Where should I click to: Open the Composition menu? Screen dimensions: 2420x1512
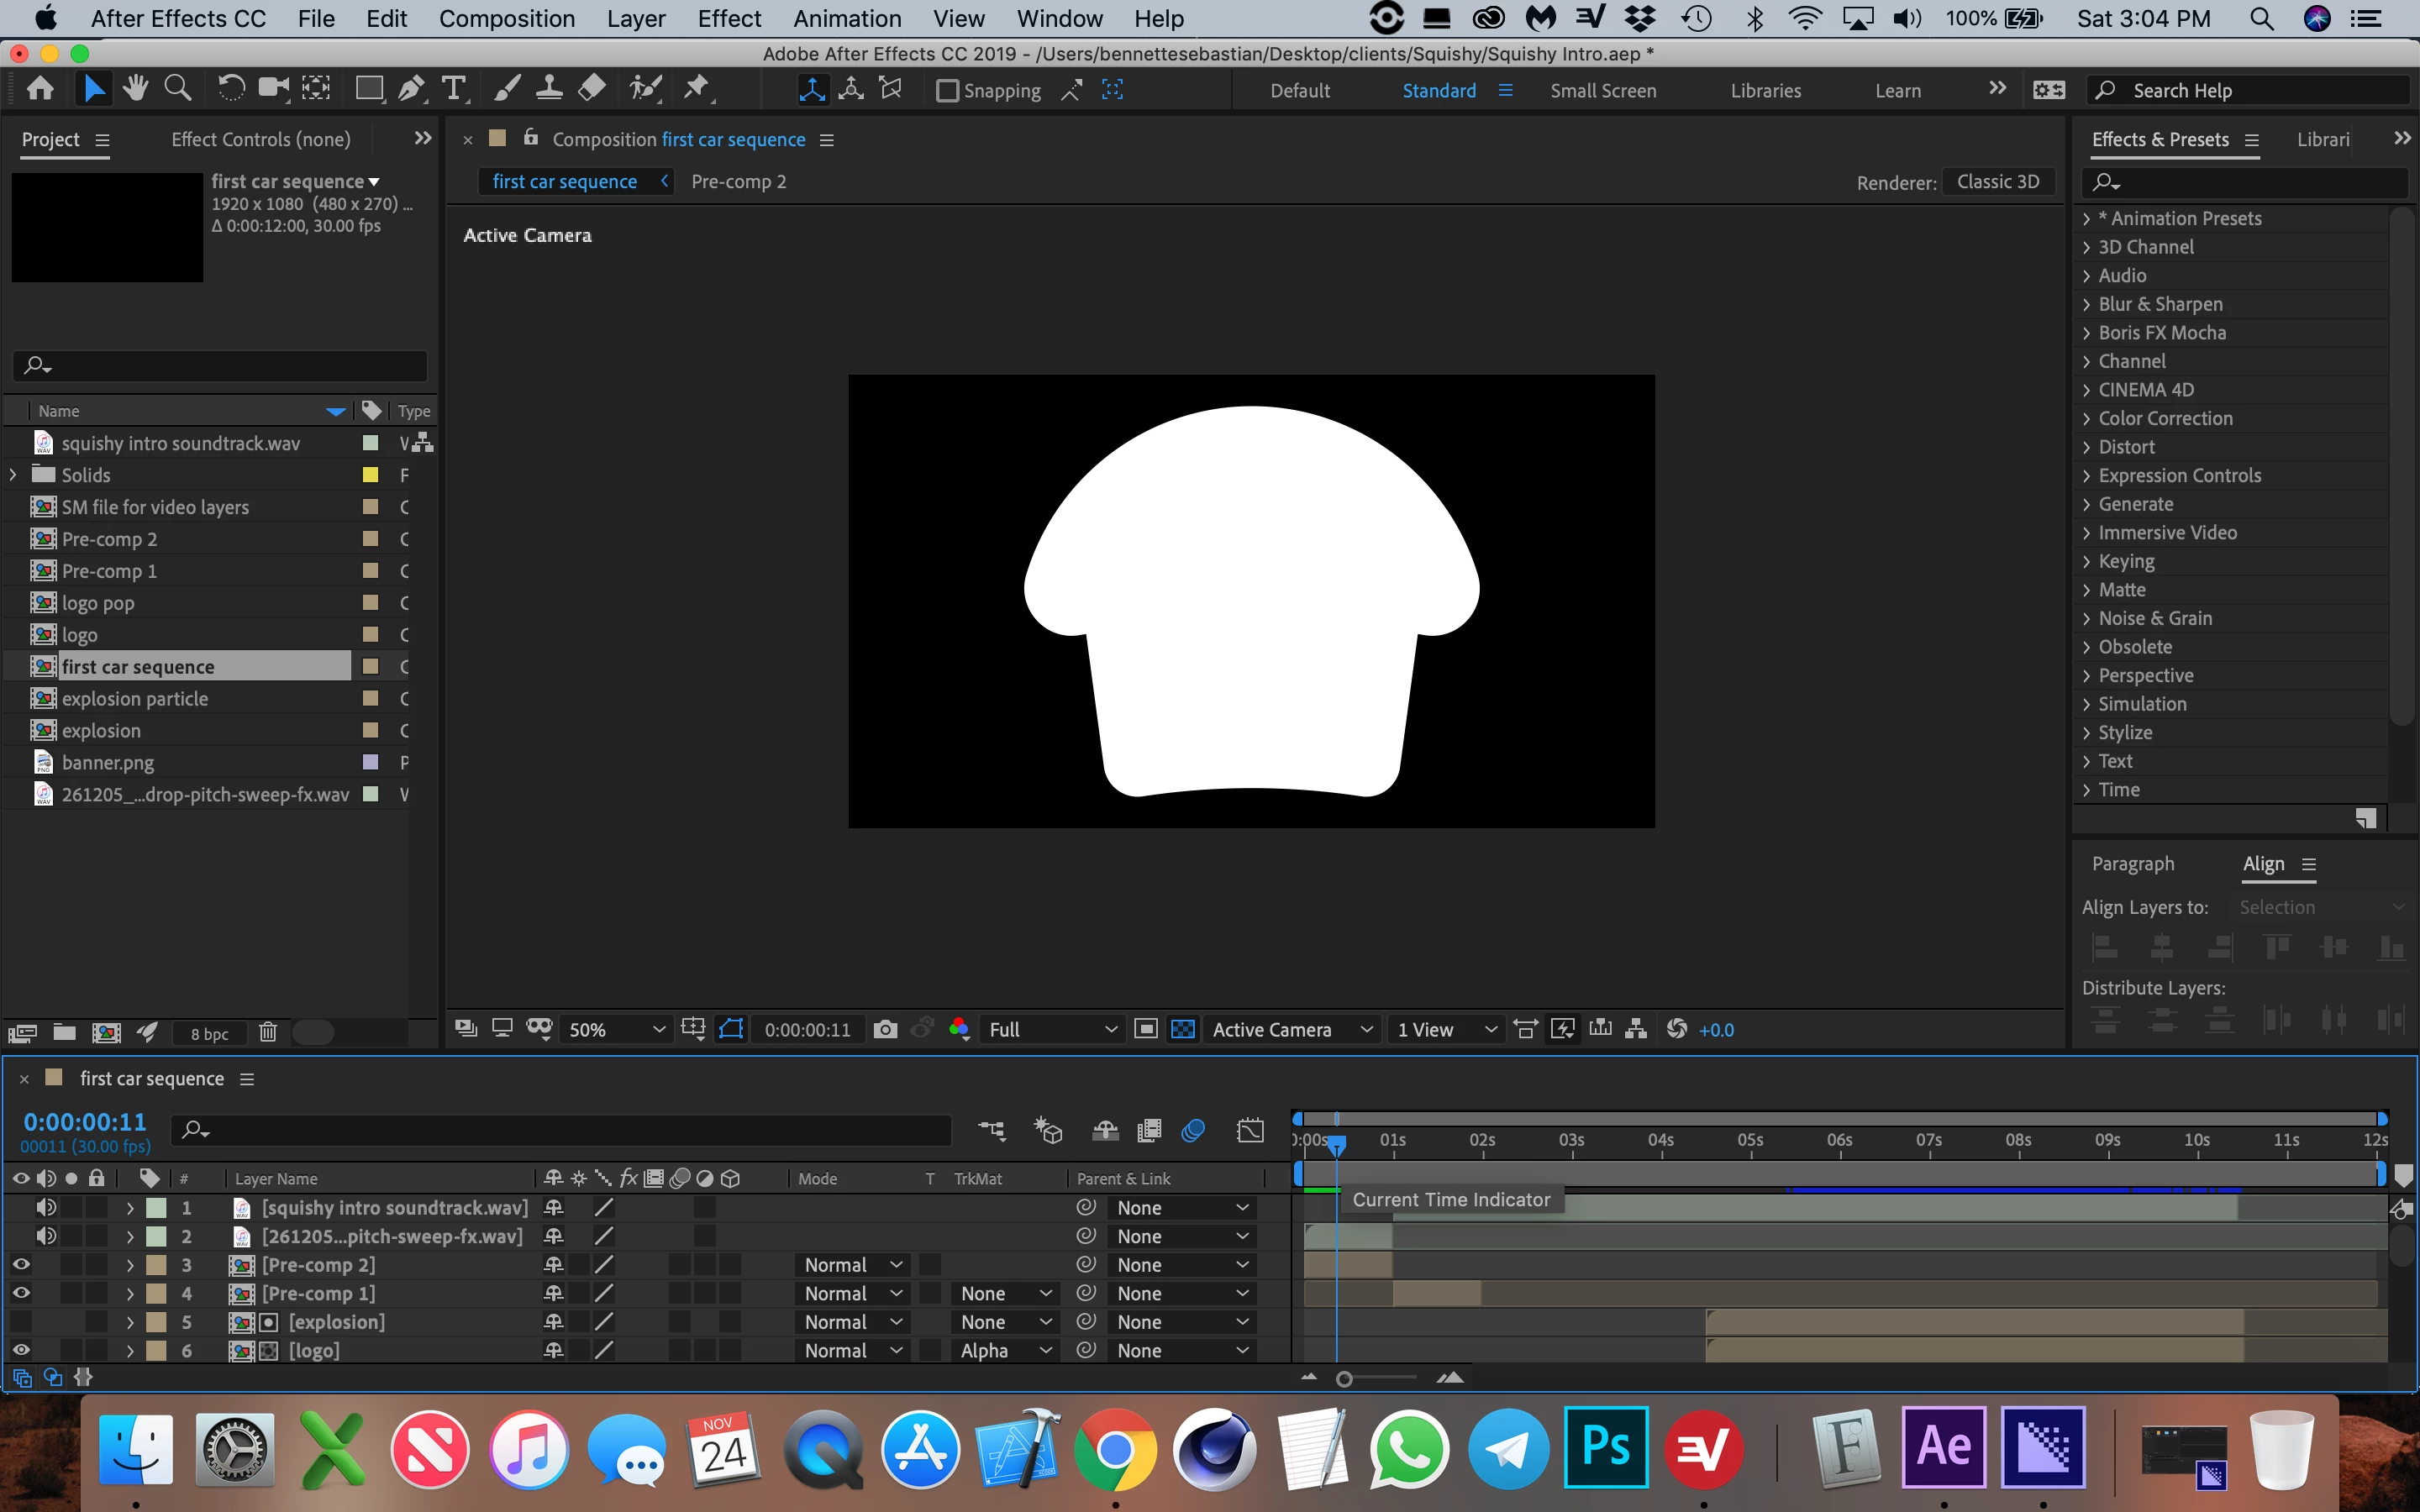[506, 19]
